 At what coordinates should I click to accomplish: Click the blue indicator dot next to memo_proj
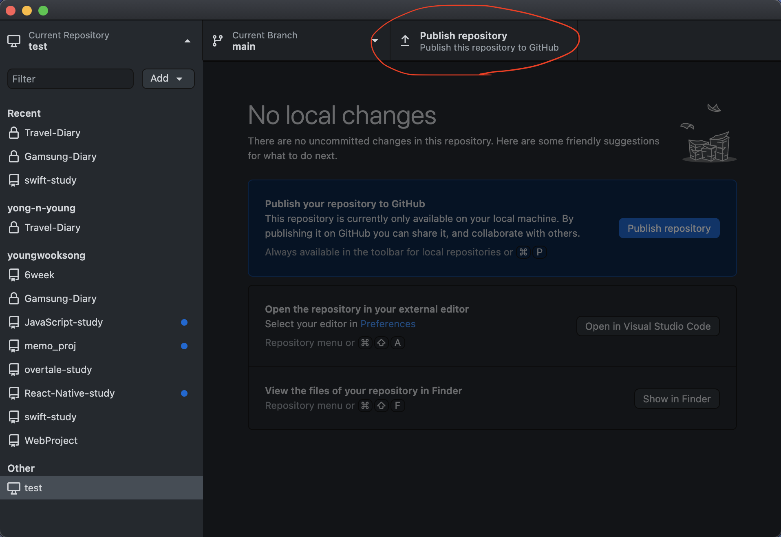[184, 346]
